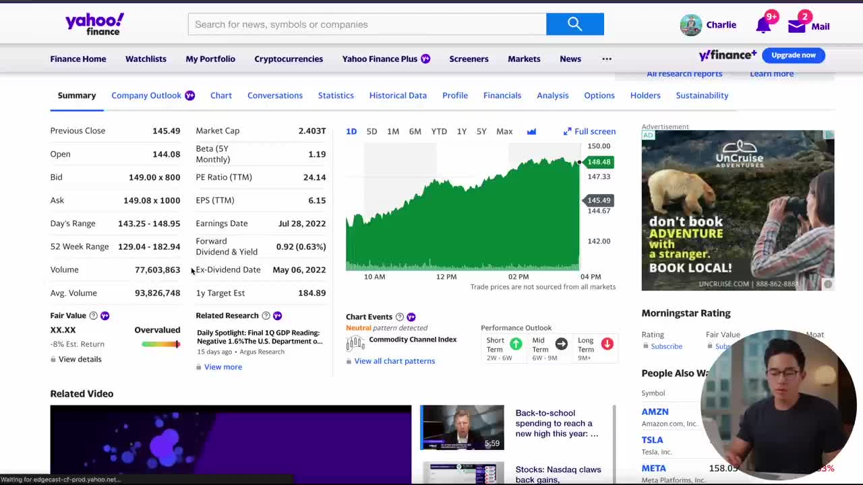Screen dimensions: 863x485
Task: Click in the search news, symbols field
Action: (367, 24)
